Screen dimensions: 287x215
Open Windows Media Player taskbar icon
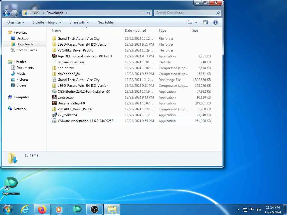59,209
